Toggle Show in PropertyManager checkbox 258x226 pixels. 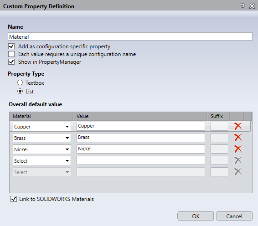tap(11, 62)
